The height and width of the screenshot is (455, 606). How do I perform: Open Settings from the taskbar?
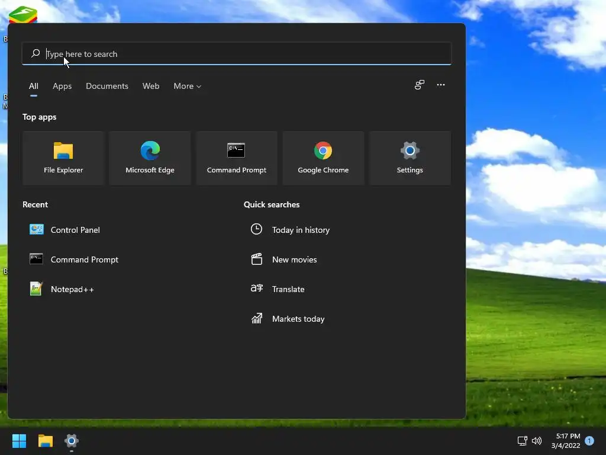click(72, 441)
